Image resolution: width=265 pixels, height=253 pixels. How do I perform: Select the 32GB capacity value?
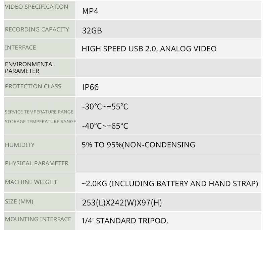click(x=92, y=31)
